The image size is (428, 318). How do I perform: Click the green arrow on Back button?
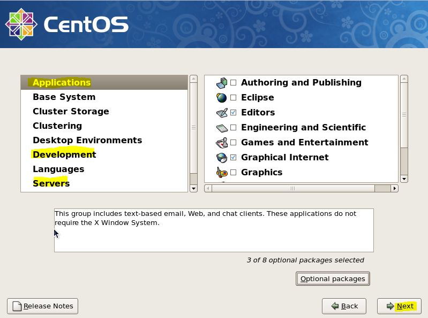point(335,306)
